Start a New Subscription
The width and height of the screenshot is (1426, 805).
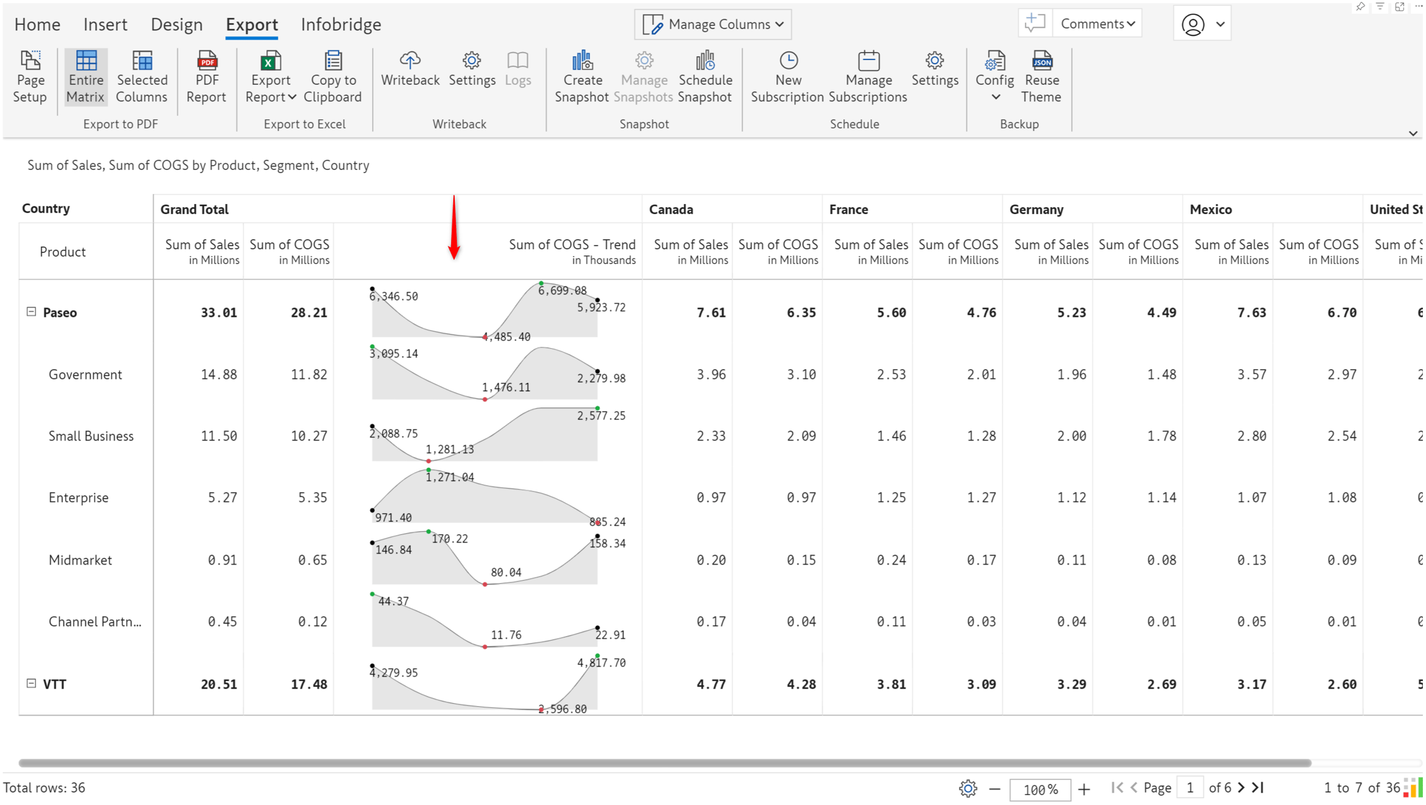coord(787,77)
